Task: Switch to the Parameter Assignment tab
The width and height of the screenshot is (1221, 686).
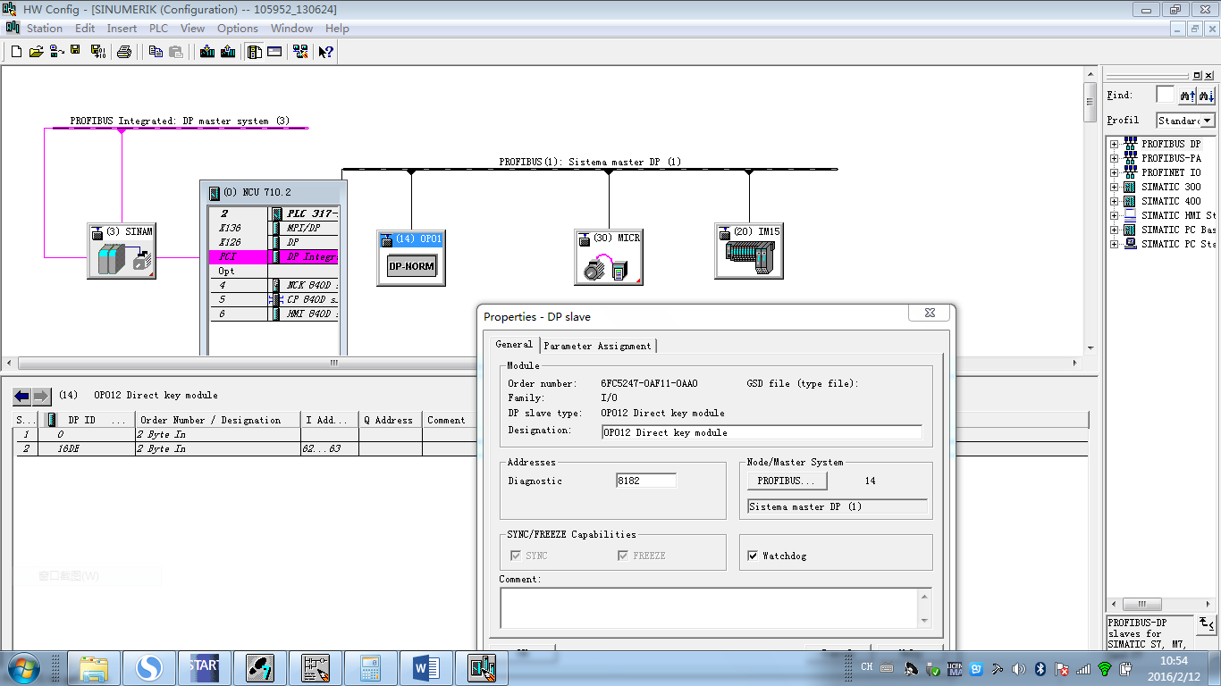Action: coord(598,346)
